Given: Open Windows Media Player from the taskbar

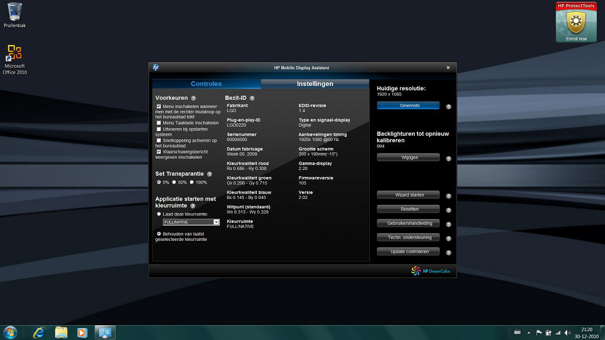Looking at the screenshot, I should [x=82, y=332].
